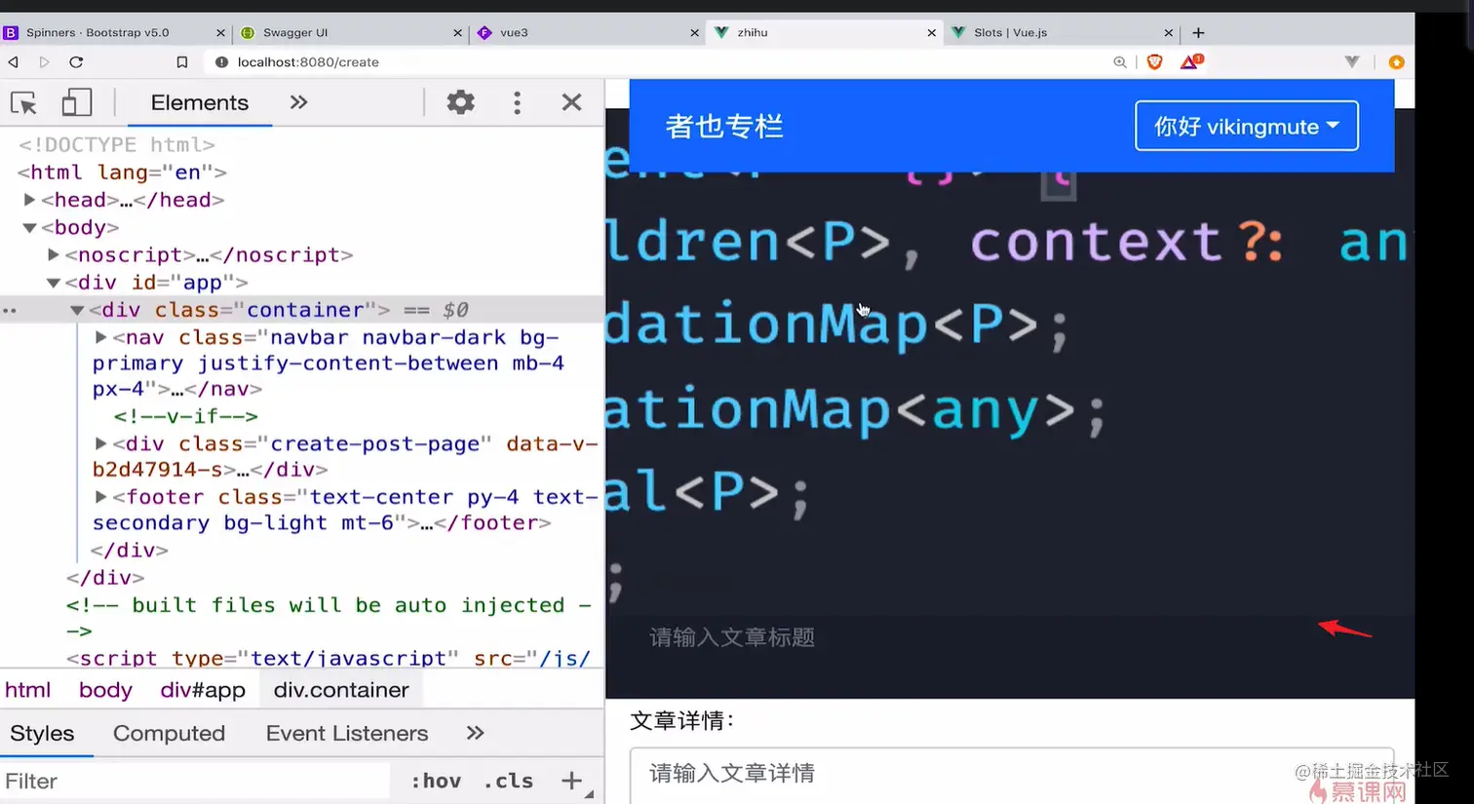Toggle the device toolbar icon in DevTools
This screenshot has height=804, width=1474.
pos(77,102)
